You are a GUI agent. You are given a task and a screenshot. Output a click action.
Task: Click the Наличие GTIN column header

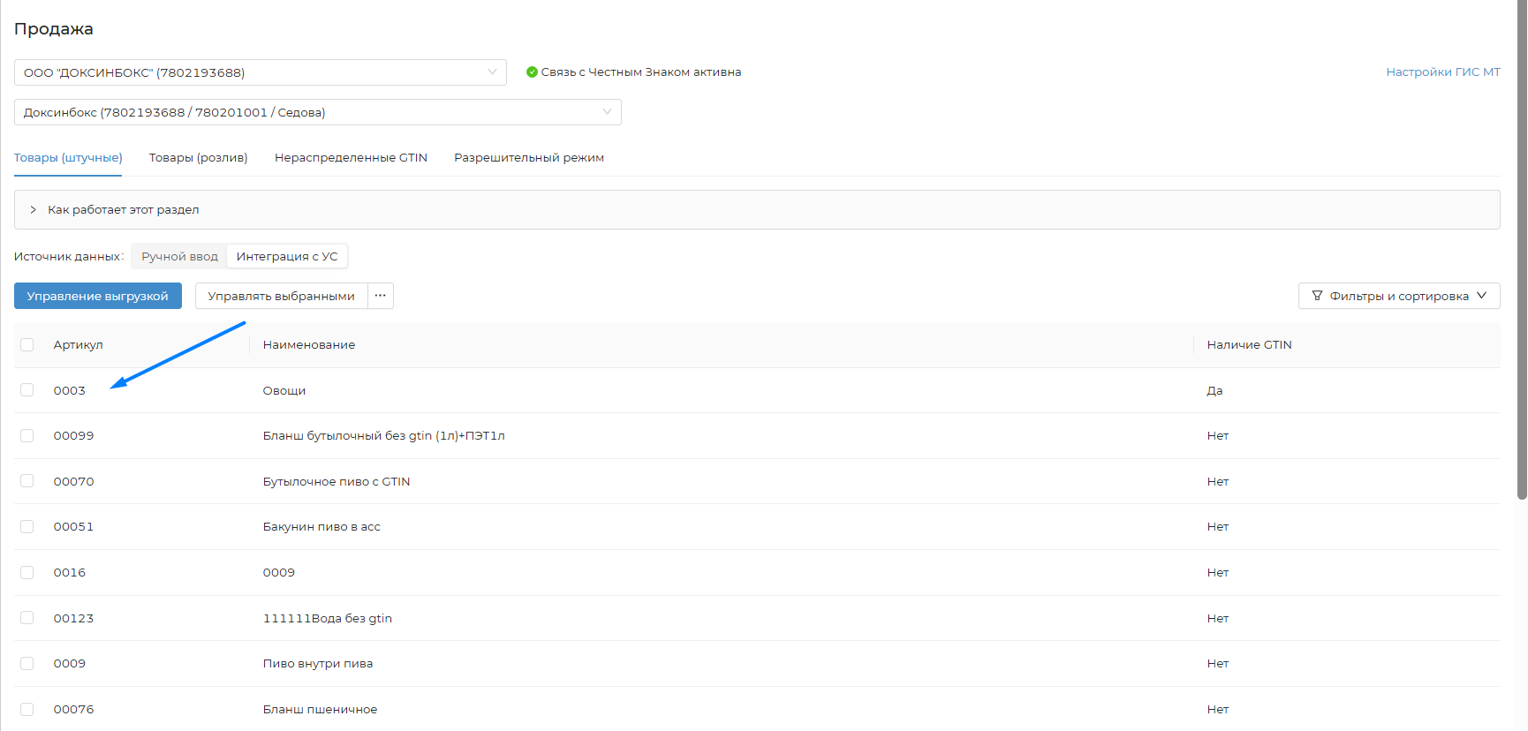1249,345
